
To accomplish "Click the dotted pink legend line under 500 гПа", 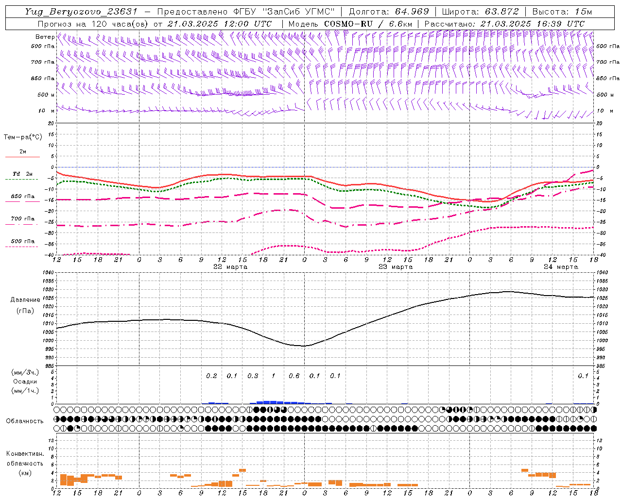I will [21, 247].
